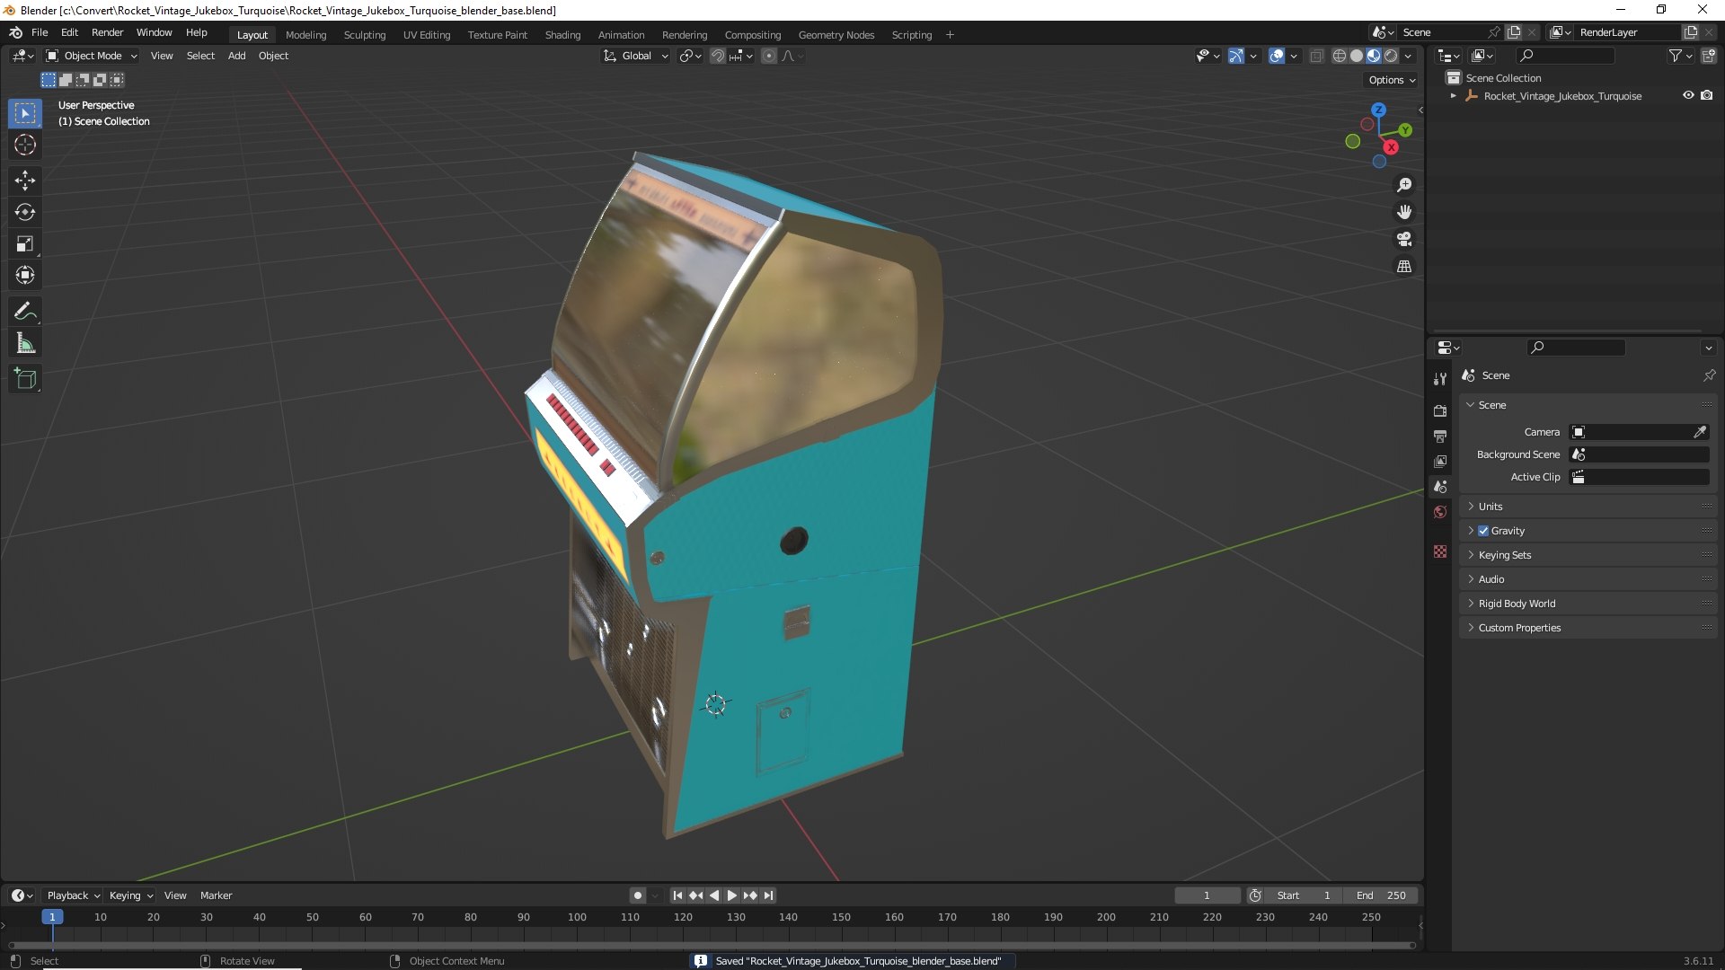Click the Options button

tap(1392, 80)
